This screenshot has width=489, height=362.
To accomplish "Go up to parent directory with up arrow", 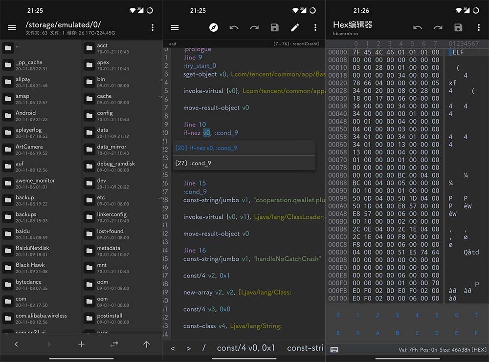I will (146, 344).
